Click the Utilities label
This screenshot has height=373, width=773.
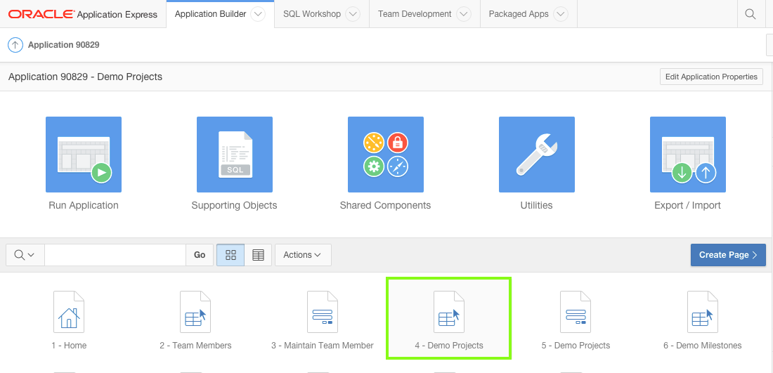[x=536, y=206]
